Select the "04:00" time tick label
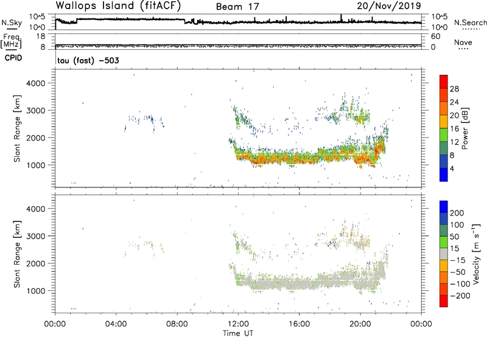Screen dimensions: 487x337 point(116,324)
